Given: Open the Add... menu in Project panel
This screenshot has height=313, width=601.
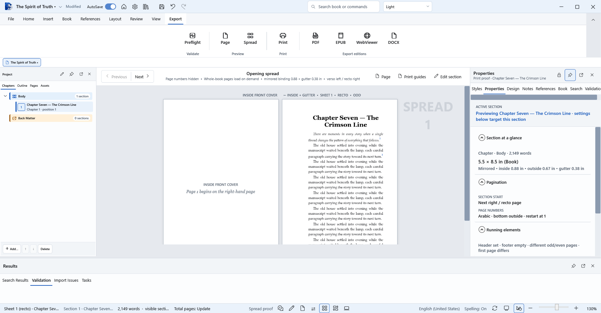Looking at the screenshot, I should click(x=12, y=249).
